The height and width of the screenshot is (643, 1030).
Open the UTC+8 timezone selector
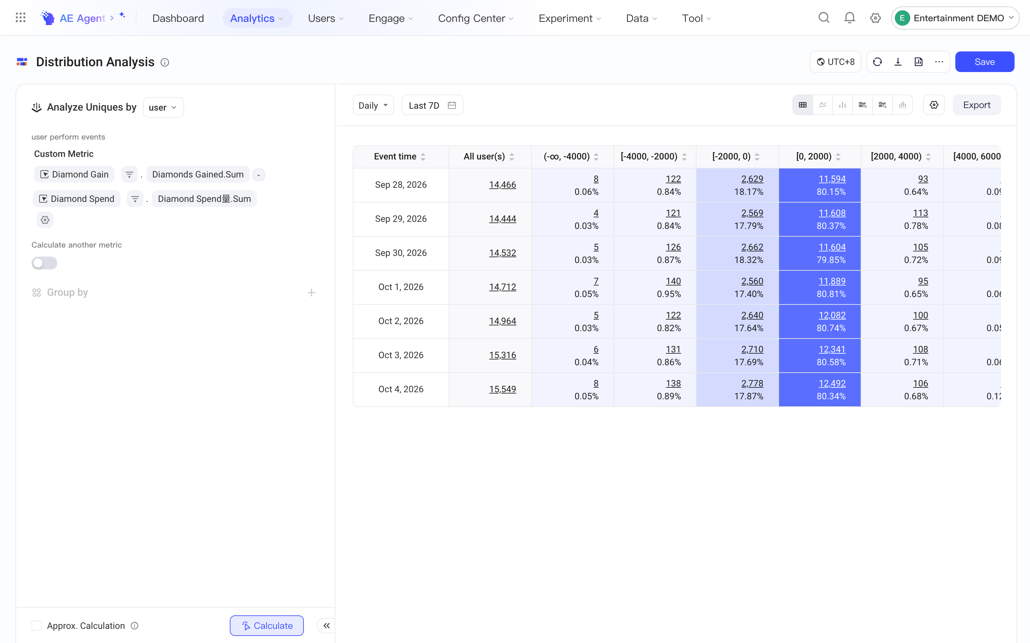tap(835, 62)
